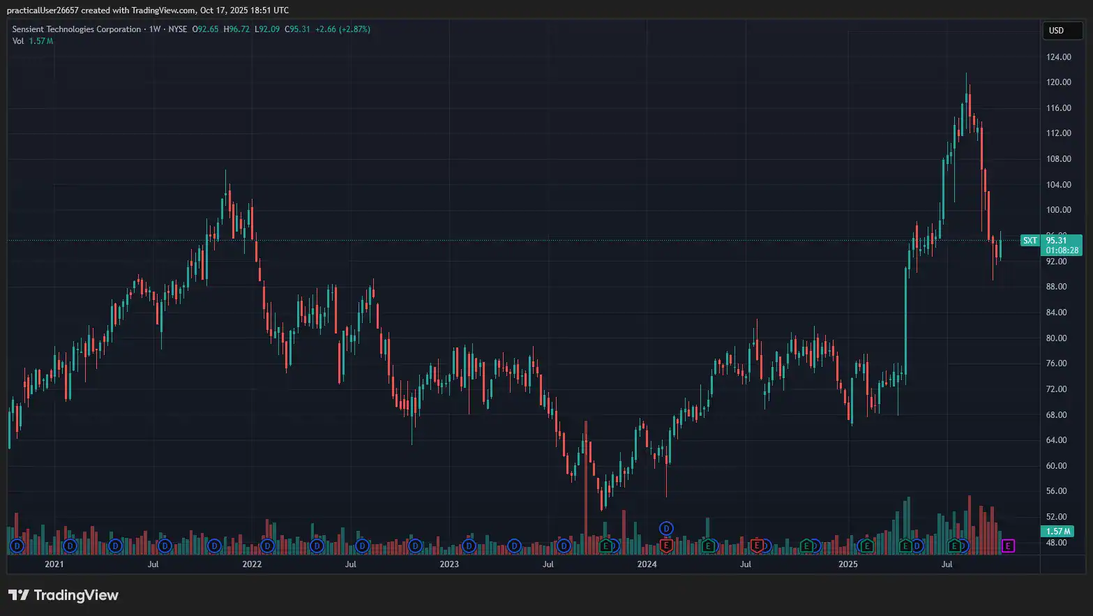Click the red earnings marker near 2024
Screen dimensions: 1093x616
(666, 545)
